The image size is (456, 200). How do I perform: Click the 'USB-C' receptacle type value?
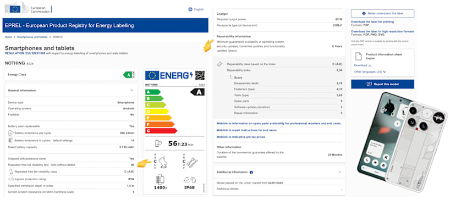(x=338, y=25)
